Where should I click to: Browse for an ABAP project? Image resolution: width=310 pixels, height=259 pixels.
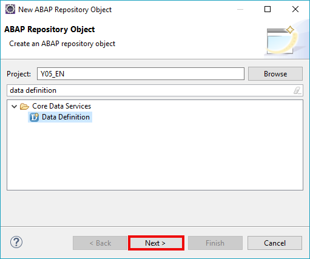click(x=275, y=74)
